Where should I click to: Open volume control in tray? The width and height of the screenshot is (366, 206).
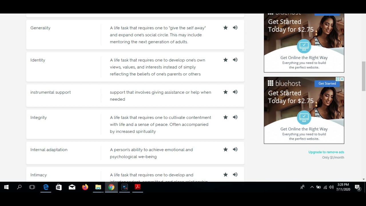tap(331, 187)
